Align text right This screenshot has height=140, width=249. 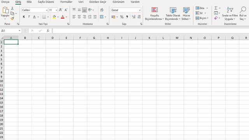[84, 17]
